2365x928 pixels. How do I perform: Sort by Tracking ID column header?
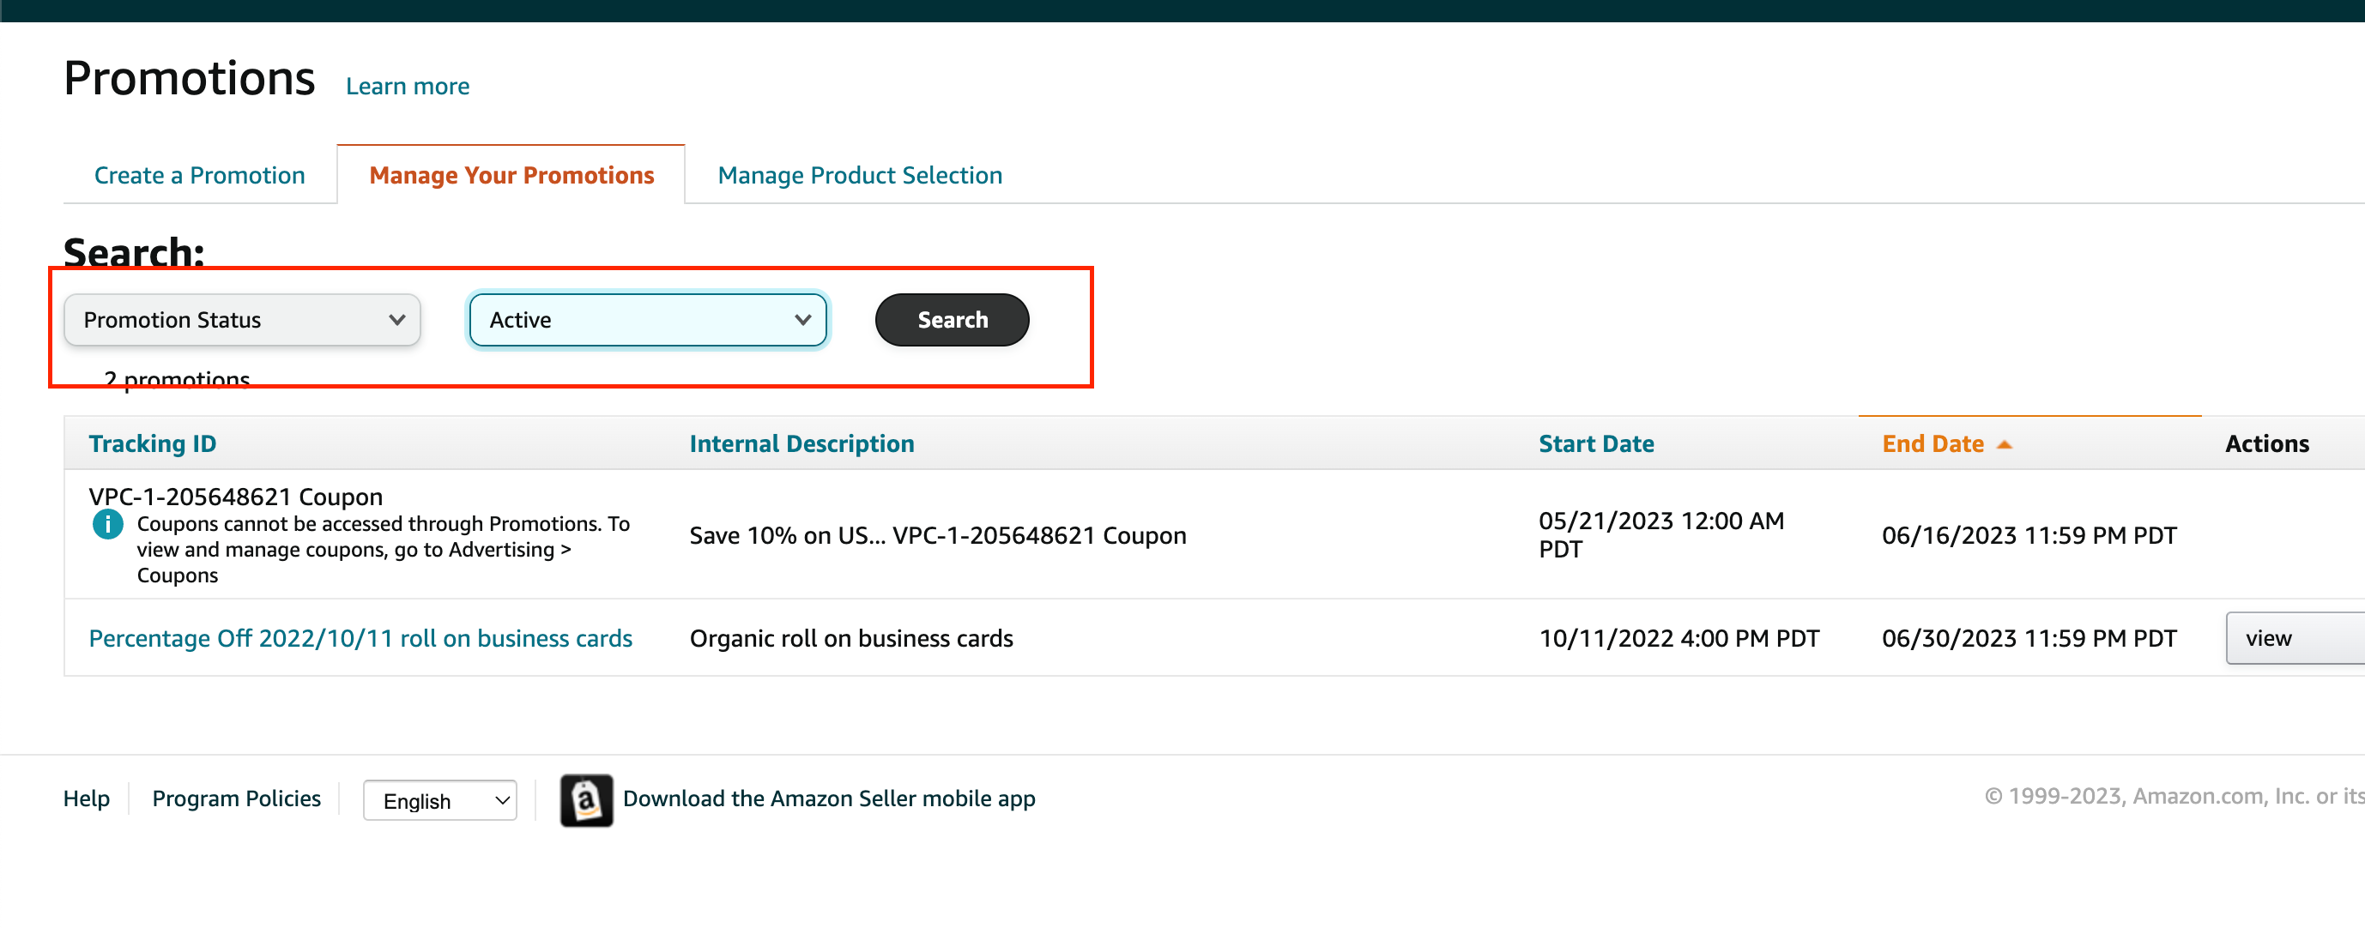tap(153, 443)
